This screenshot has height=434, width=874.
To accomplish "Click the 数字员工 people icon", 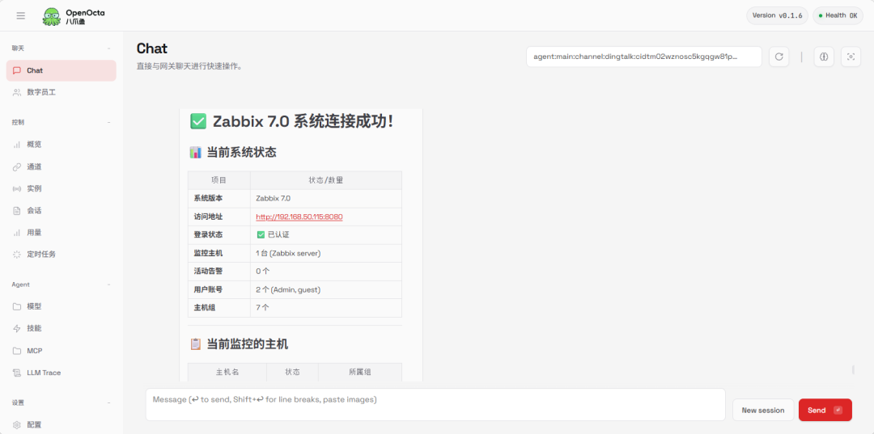I will coord(17,92).
